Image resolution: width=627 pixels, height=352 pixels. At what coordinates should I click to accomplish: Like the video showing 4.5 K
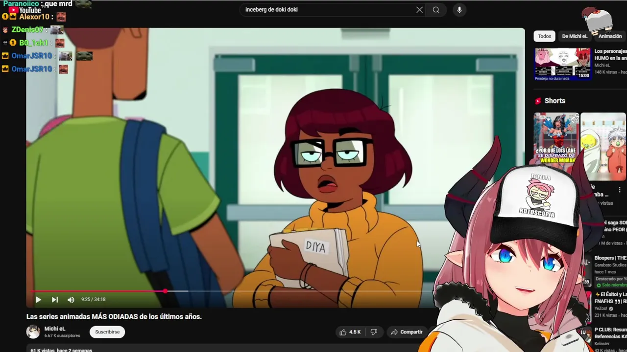[x=350, y=332]
